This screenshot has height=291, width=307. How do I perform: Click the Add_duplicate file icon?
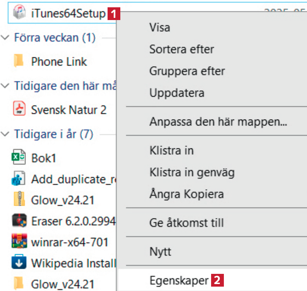tap(19, 179)
